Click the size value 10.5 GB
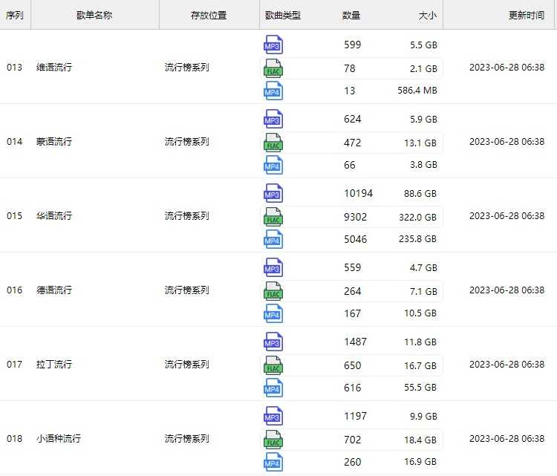Viewport: 557px width, 476px height. [x=420, y=313]
